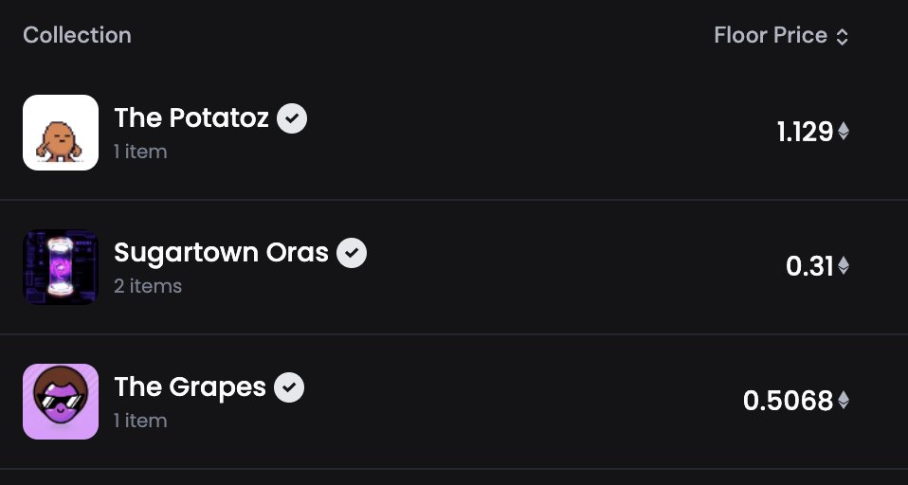Click the '2 items' count under Sugartown Oras
The image size is (908, 485).
(148, 286)
